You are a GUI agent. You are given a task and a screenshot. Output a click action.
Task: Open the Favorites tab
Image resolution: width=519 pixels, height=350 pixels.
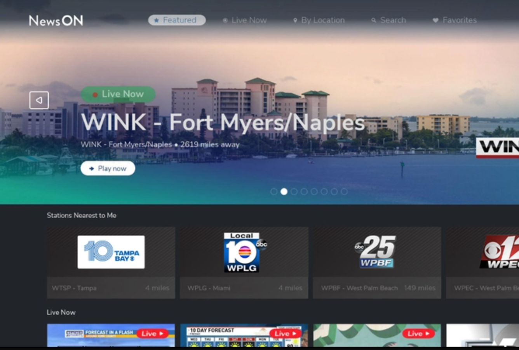pyautogui.click(x=455, y=20)
